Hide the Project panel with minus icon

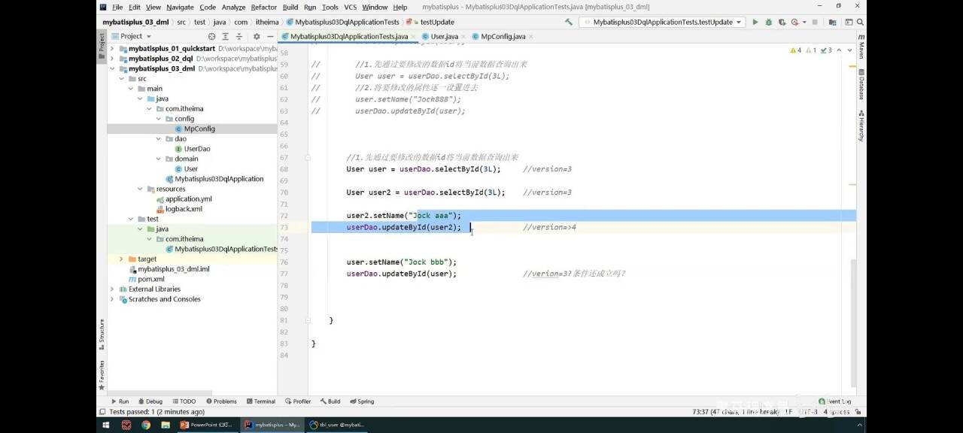click(x=269, y=36)
